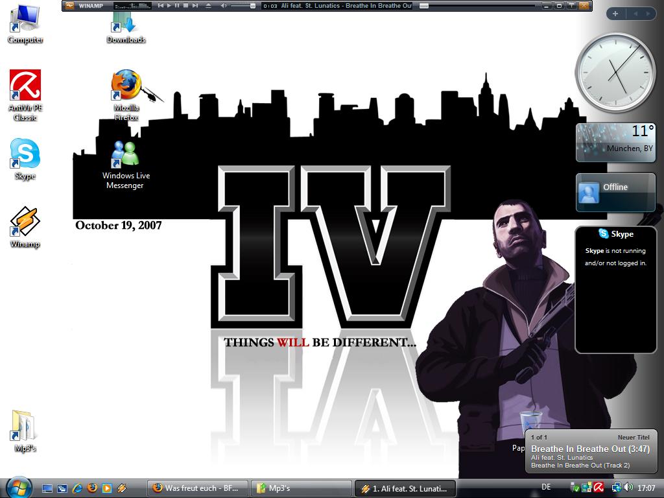Image resolution: width=664 pixels, height=498 pixels.
Task: Click the AntiVir umbrella tray icon
Action: 599,487
